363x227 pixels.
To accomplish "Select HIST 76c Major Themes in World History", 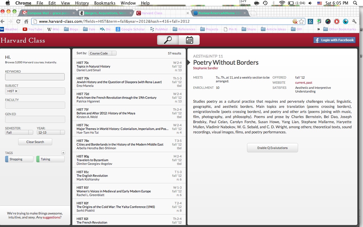I will coord(129,129).
